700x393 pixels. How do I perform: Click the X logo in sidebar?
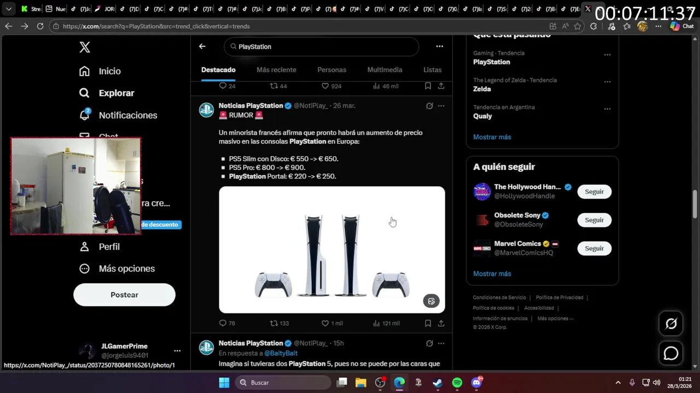[85, 47]
